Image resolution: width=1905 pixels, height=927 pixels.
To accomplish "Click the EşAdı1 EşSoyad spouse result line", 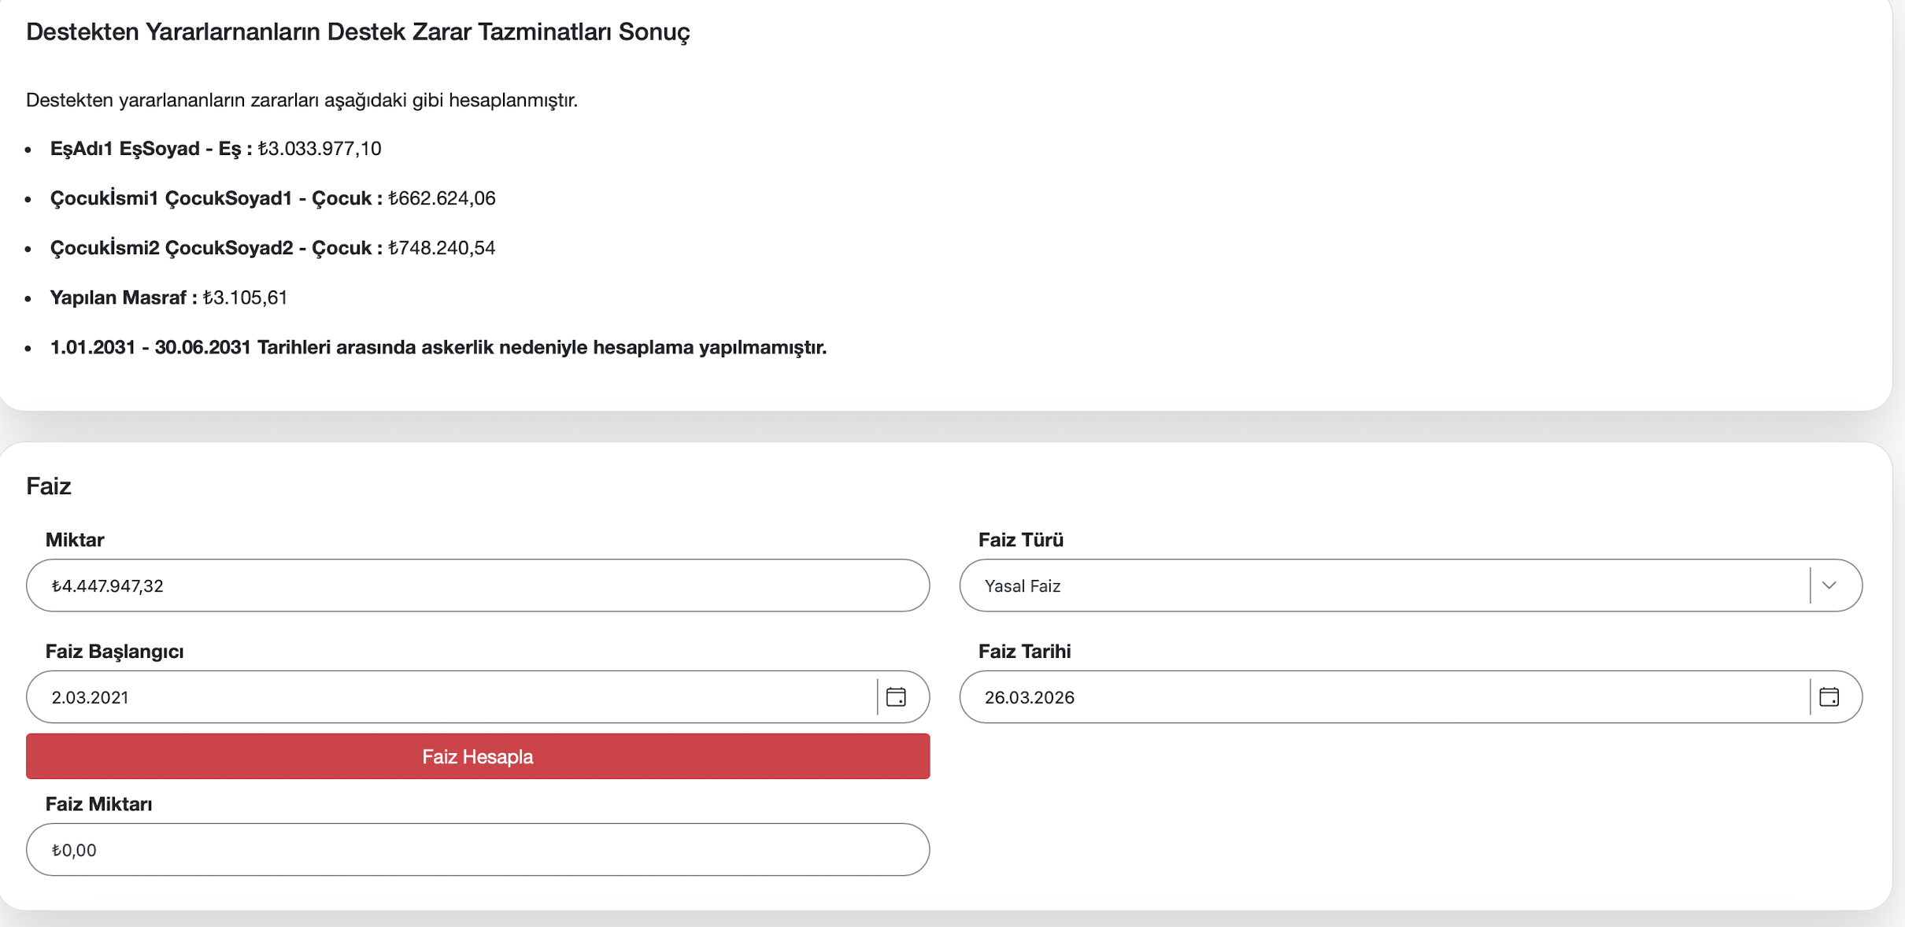I will coord(216,149).
